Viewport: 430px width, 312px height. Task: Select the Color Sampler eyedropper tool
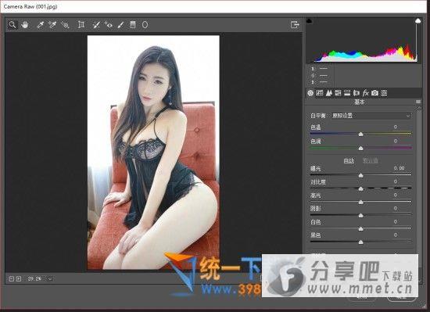click(x=52, y=25)
